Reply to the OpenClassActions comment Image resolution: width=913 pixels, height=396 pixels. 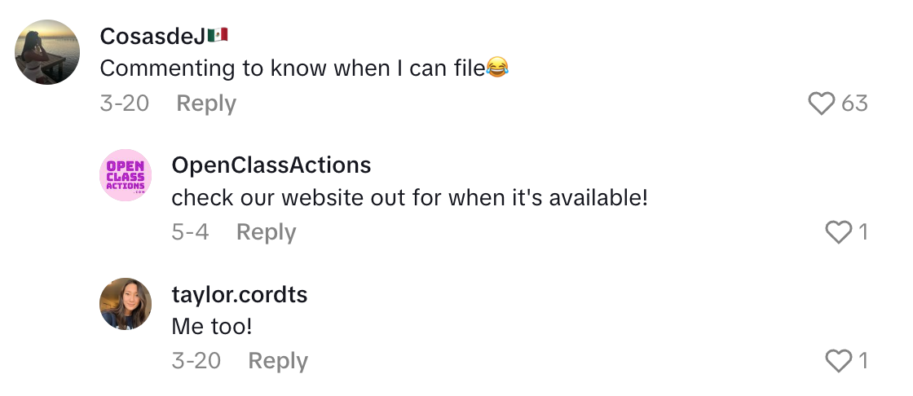(266, 232)
